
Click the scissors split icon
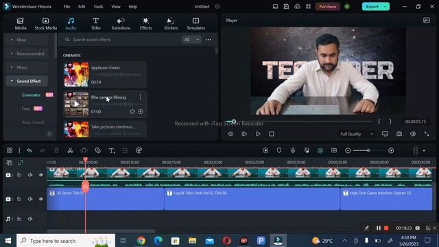coord(70,150)
